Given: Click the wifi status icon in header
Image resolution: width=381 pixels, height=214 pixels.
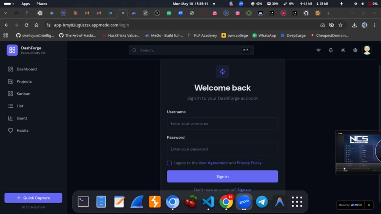Looking at the screenshot, I should [318, 50].
